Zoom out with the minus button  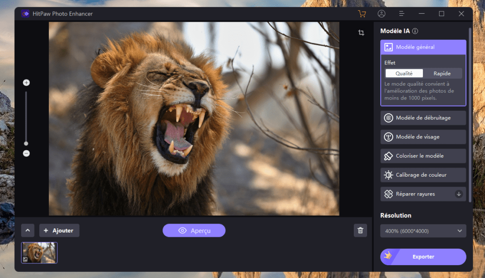[x=27, y=153]
